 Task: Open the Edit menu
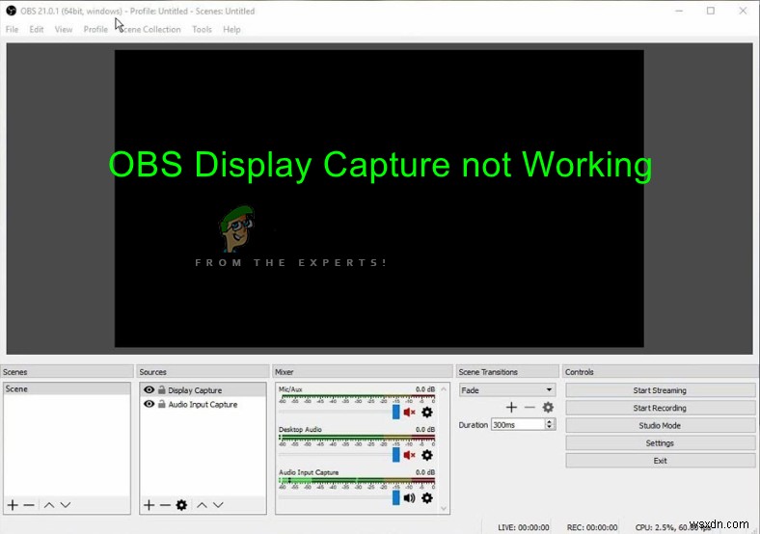[37, 29]
